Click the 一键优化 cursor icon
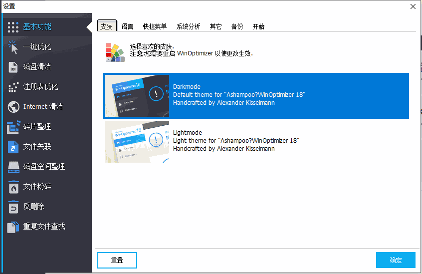Image resolution: width=422 pixels, height=274 pixels. coord(13,47)
